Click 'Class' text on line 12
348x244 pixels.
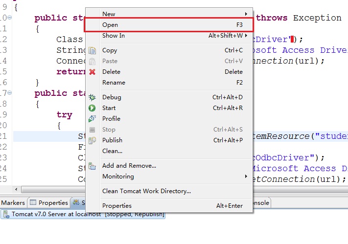tap(69, 39)
